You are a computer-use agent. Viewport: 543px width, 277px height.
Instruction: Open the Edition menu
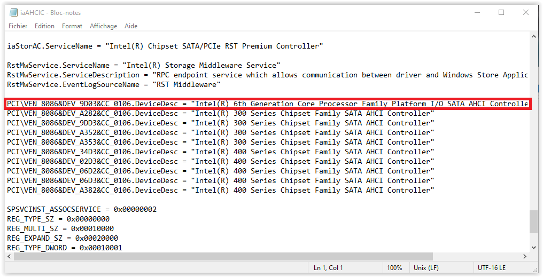(x=44, y=26)
